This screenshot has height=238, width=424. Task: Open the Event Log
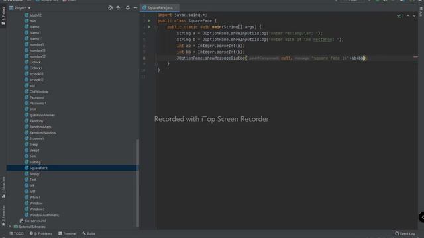tap(405, 233)
